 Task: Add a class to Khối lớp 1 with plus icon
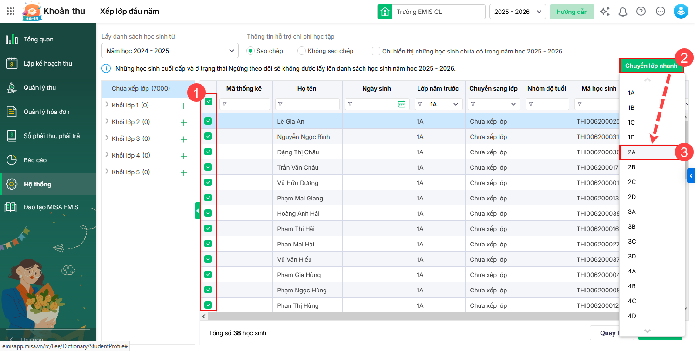pos(184,106)
